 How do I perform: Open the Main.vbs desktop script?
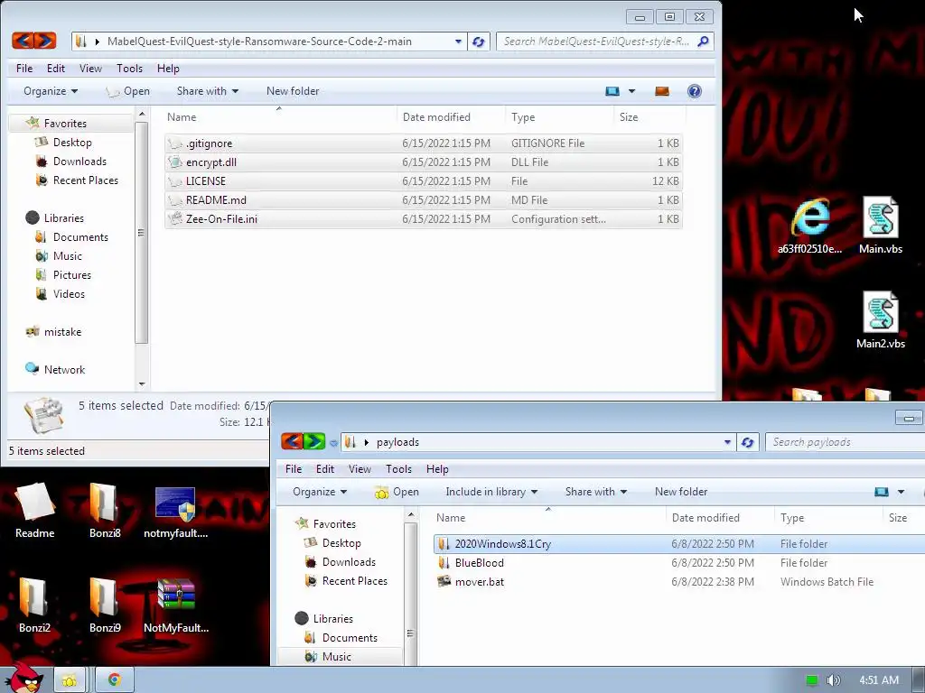coord(880,226)
